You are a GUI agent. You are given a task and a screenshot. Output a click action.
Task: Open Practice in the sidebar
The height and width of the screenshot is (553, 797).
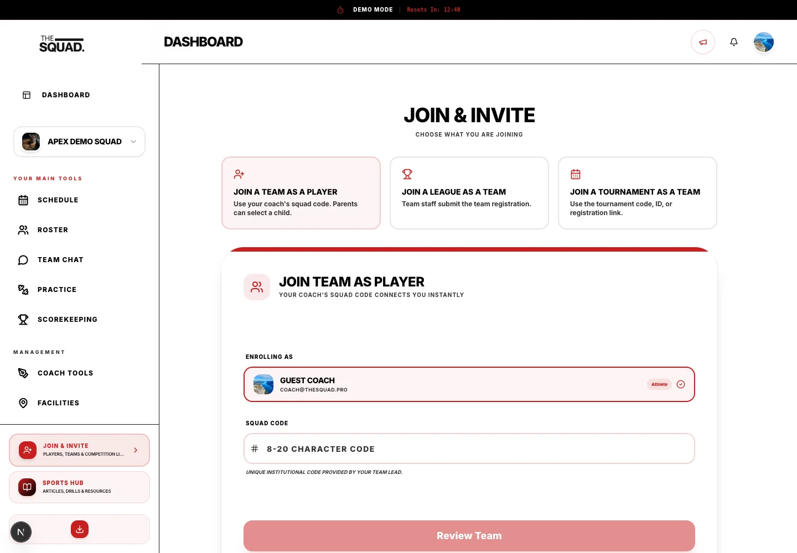[79, 290]
